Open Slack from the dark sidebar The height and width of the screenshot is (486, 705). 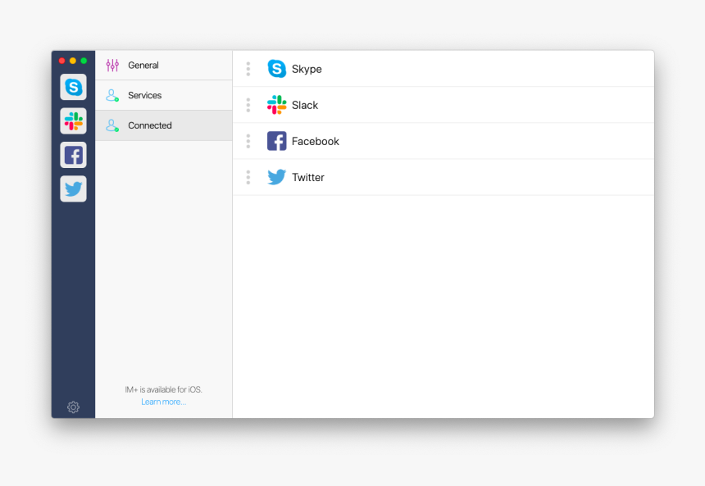[73, 121]
